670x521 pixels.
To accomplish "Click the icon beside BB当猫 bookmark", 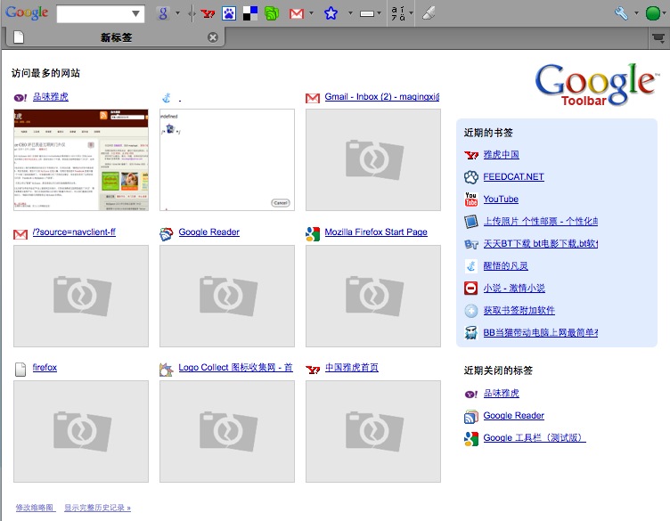I will (471, 333).
